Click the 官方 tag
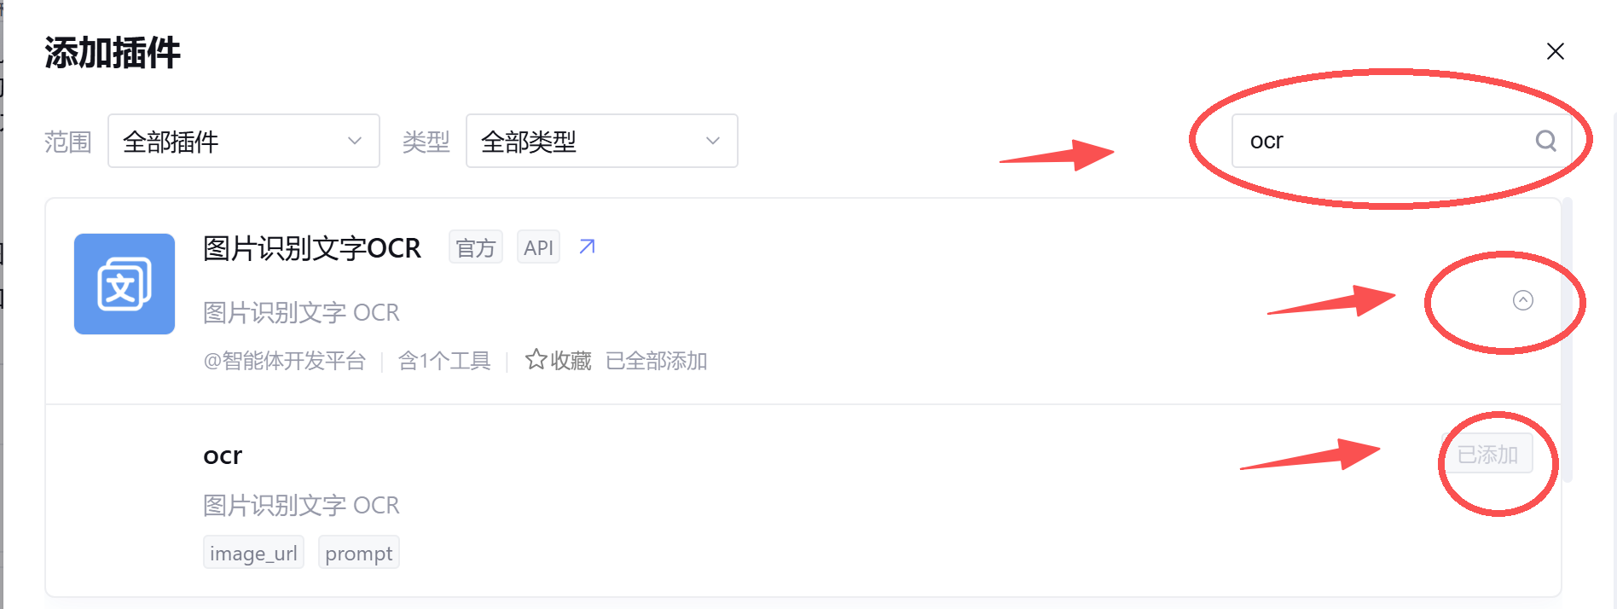This screenshot has width=1617, height=609. (x=476, y=247)
